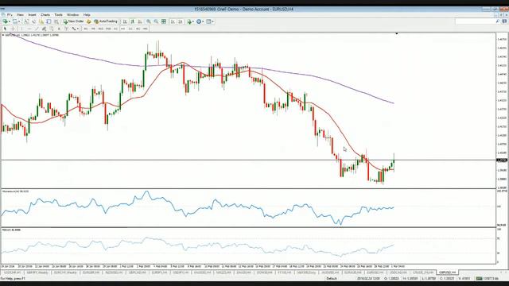Toggle the AutoTrading button
The height and width of the screenshot is (286, 509).
pyautogui.click(x=106, y=21)
